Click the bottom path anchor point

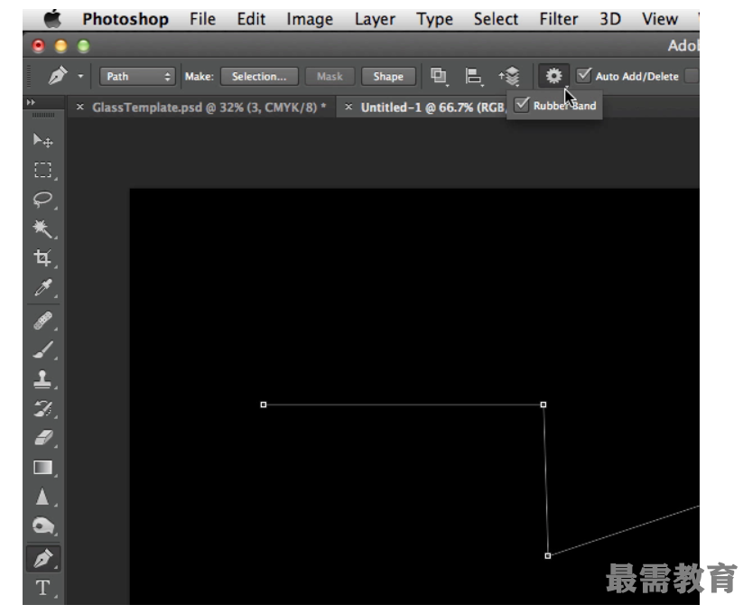tap(548, 555)
